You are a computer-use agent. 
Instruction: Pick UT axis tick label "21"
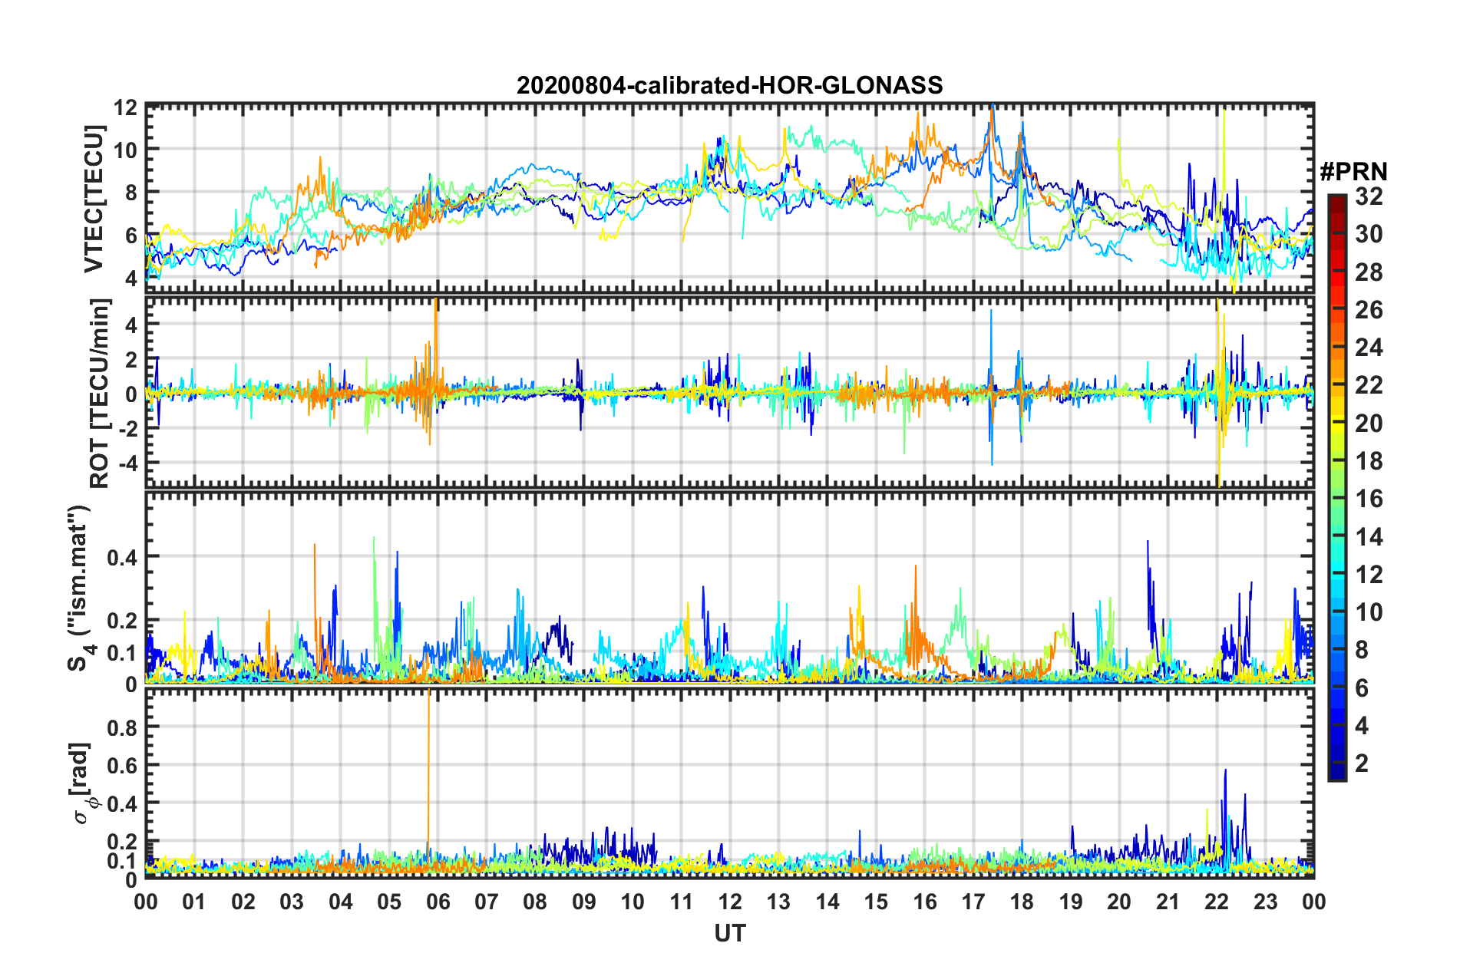[1168, 902]
